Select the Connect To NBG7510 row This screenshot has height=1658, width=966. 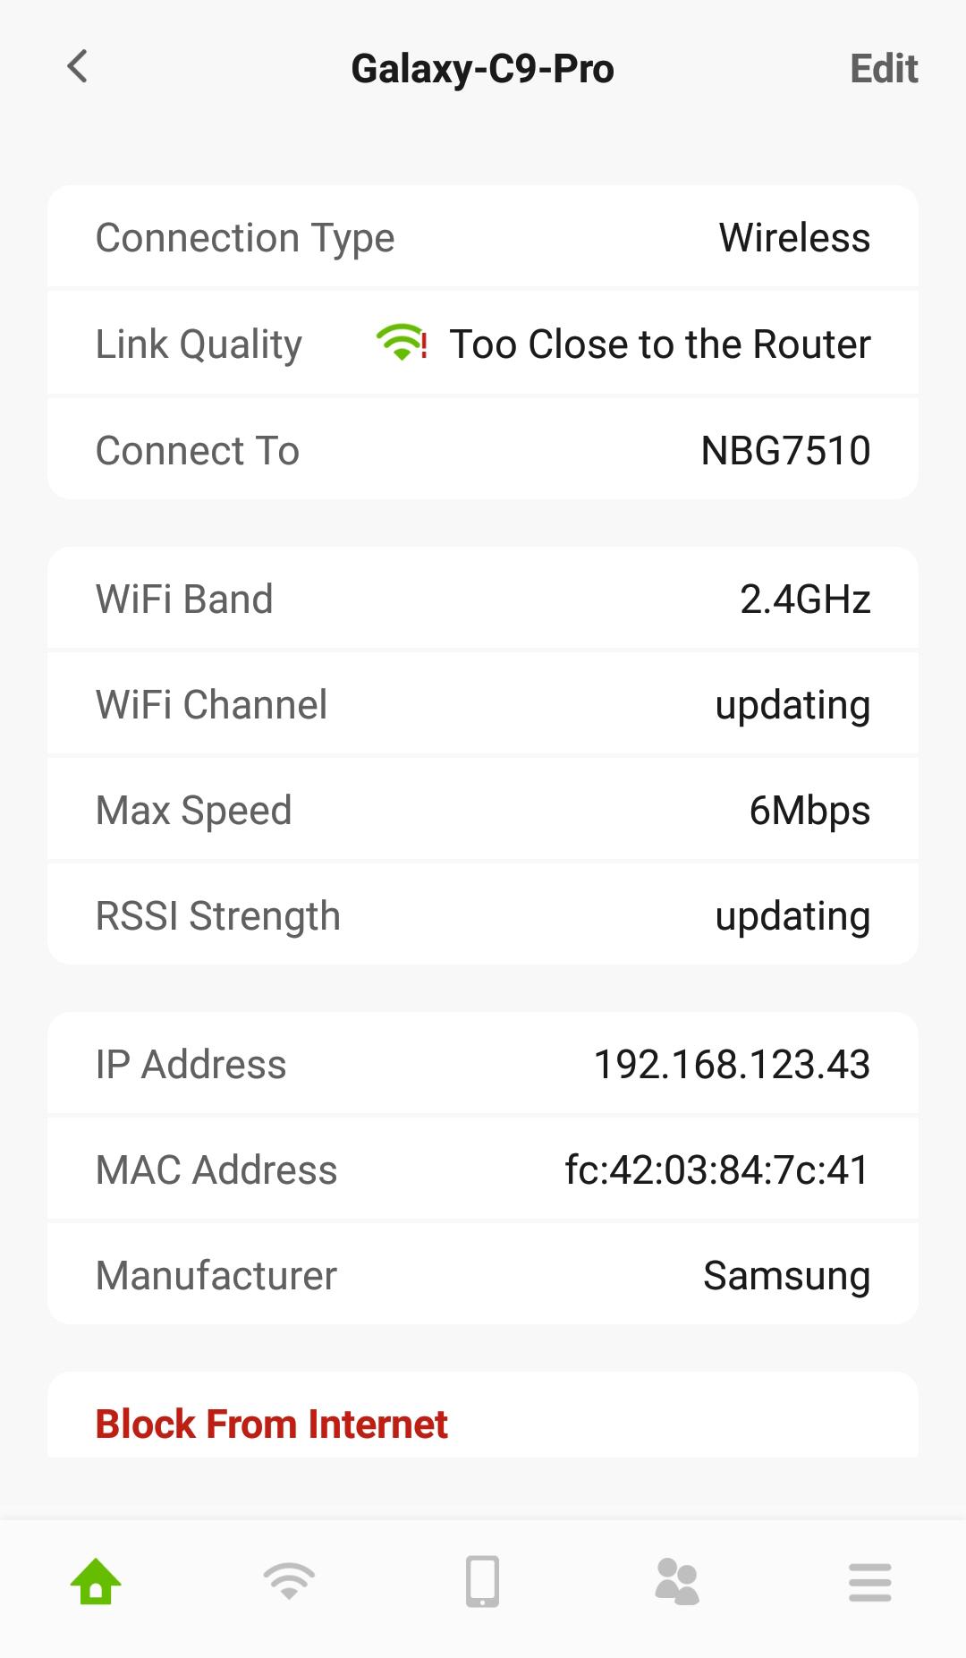coord(482,450)
